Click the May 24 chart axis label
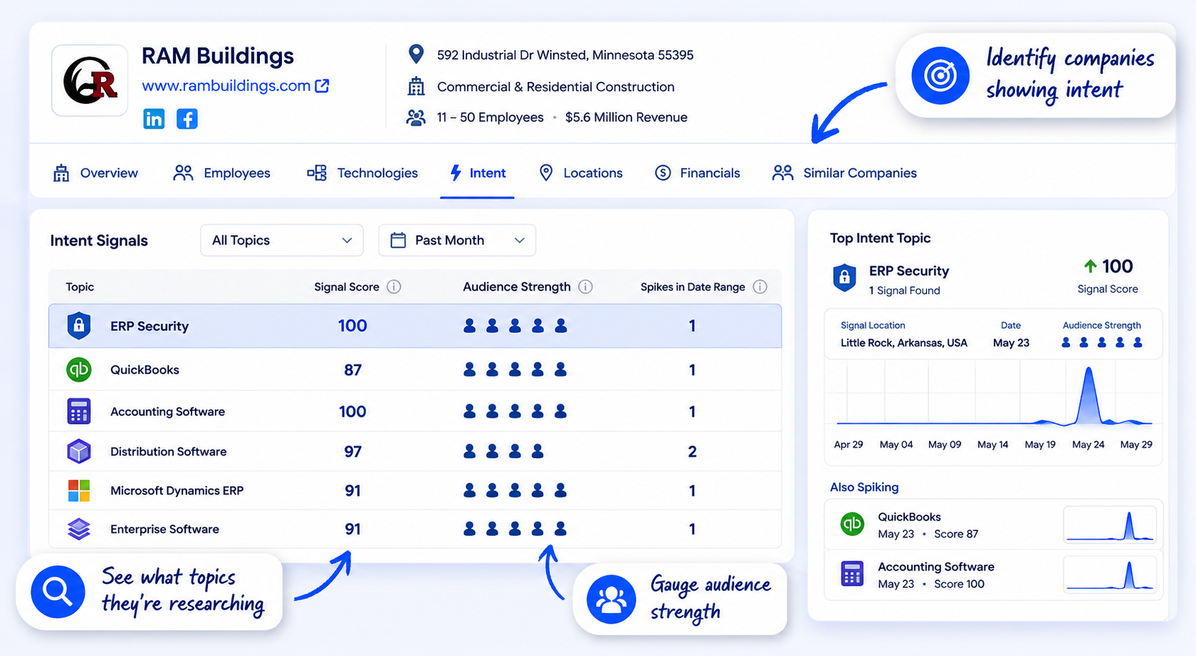Image resolution: width=1196 pixels, height=656 pixels. coord(1088,445)
